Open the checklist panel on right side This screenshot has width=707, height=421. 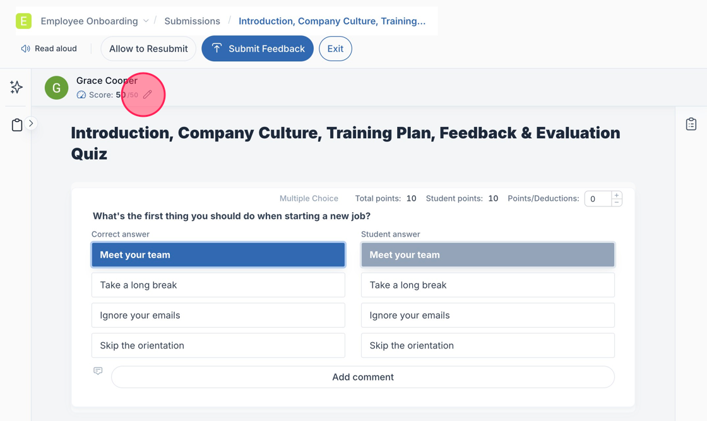691,124
